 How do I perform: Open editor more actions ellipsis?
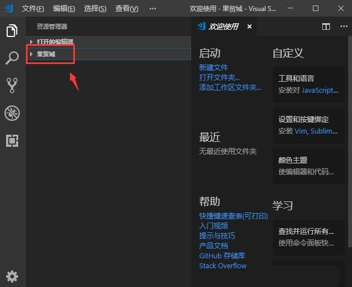coord(344,26)
